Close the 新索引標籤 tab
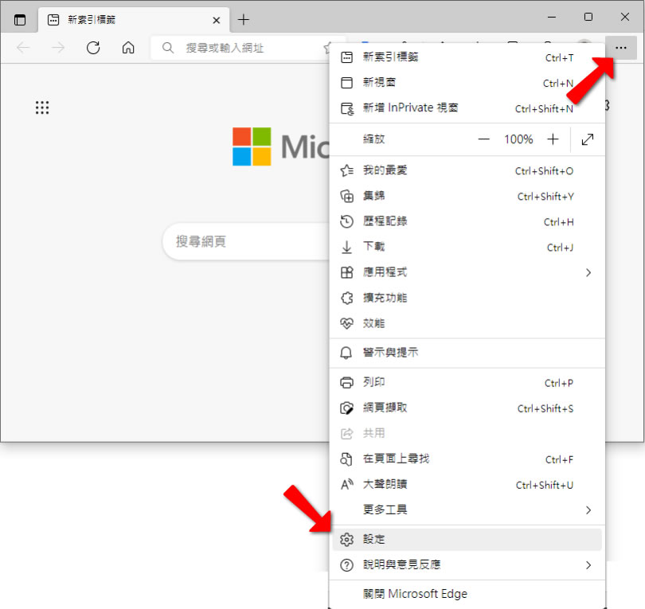 [217, 20]
